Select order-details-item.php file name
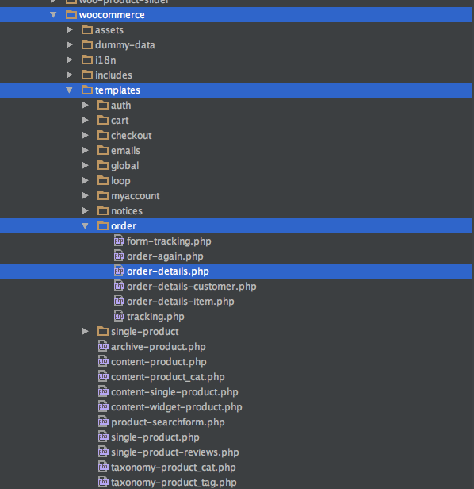Screen dimensions: 474x489 181,302
